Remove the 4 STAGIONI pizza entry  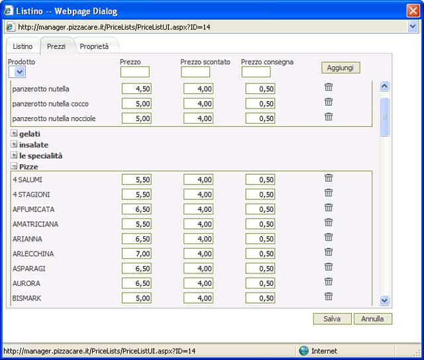coord(329,193)
